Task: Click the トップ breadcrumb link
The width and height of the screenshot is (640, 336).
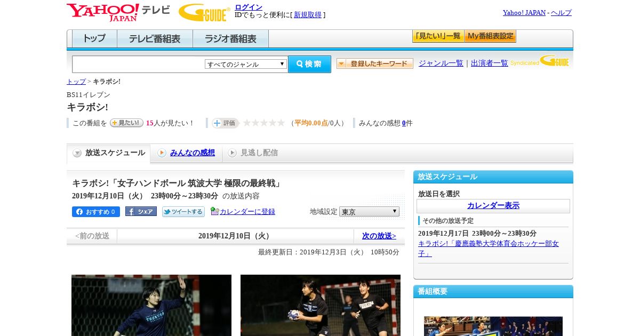Action: tap(76, 81)
